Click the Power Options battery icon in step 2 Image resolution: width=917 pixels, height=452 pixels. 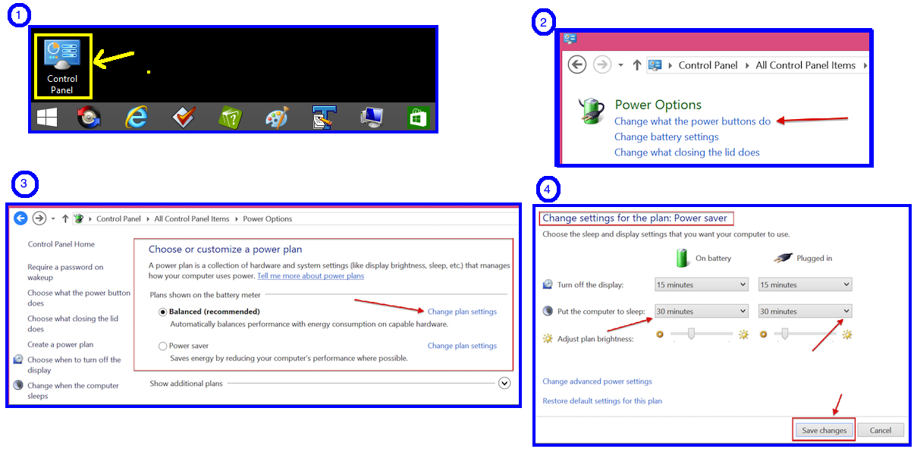click(592, 110)
